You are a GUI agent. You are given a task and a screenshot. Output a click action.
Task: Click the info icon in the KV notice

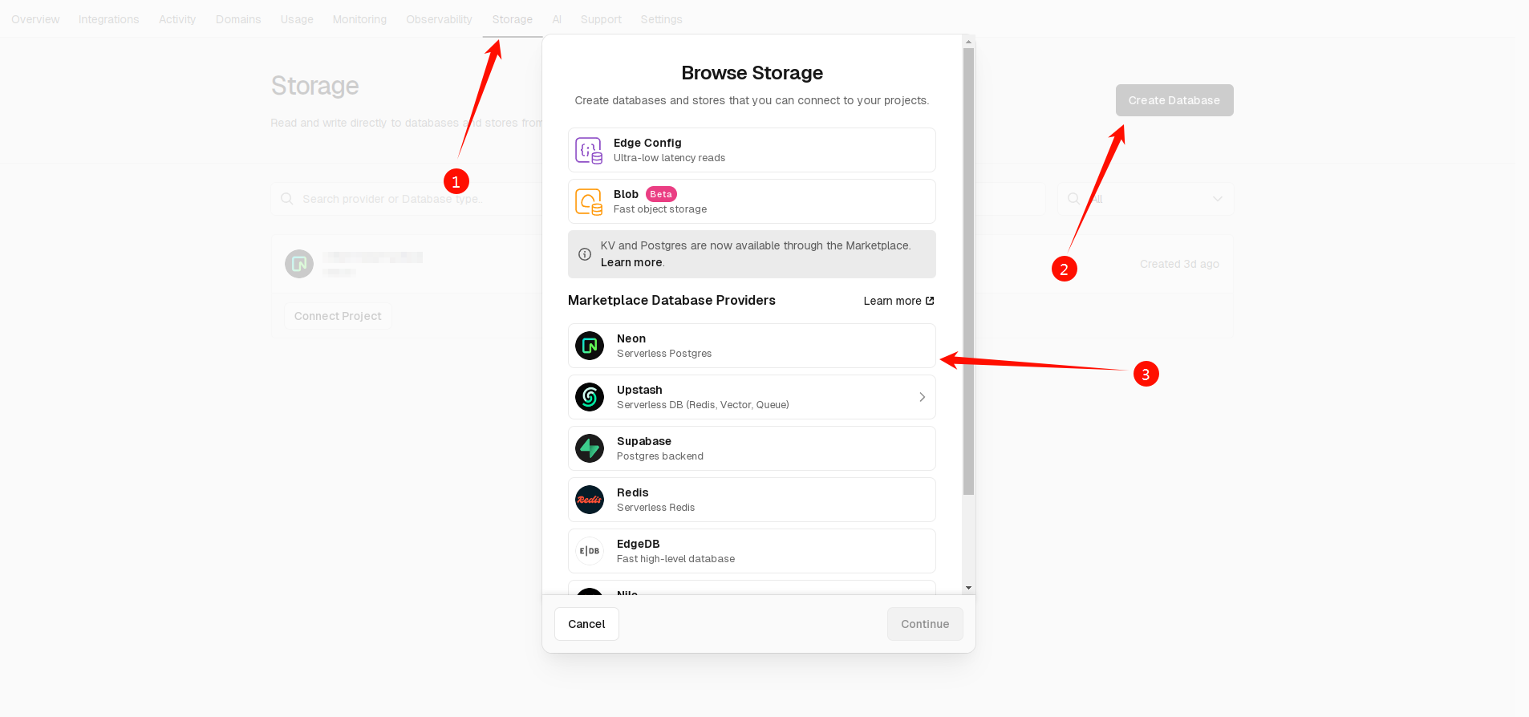585,254
